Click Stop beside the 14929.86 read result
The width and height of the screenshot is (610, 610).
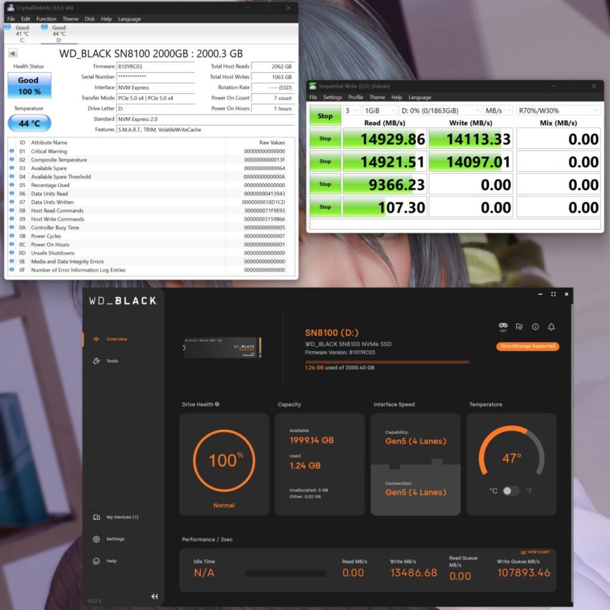325,138
